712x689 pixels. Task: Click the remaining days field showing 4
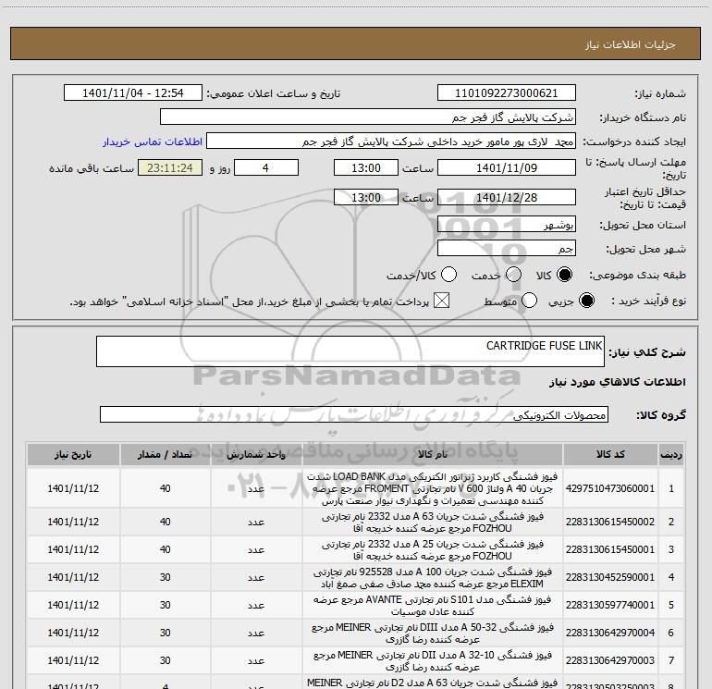pyautogui.click(x=265, y=168)
